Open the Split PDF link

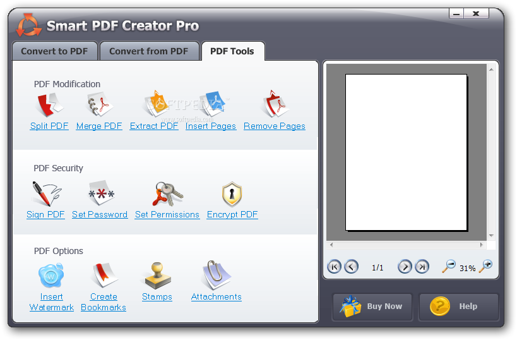(49, 126)
